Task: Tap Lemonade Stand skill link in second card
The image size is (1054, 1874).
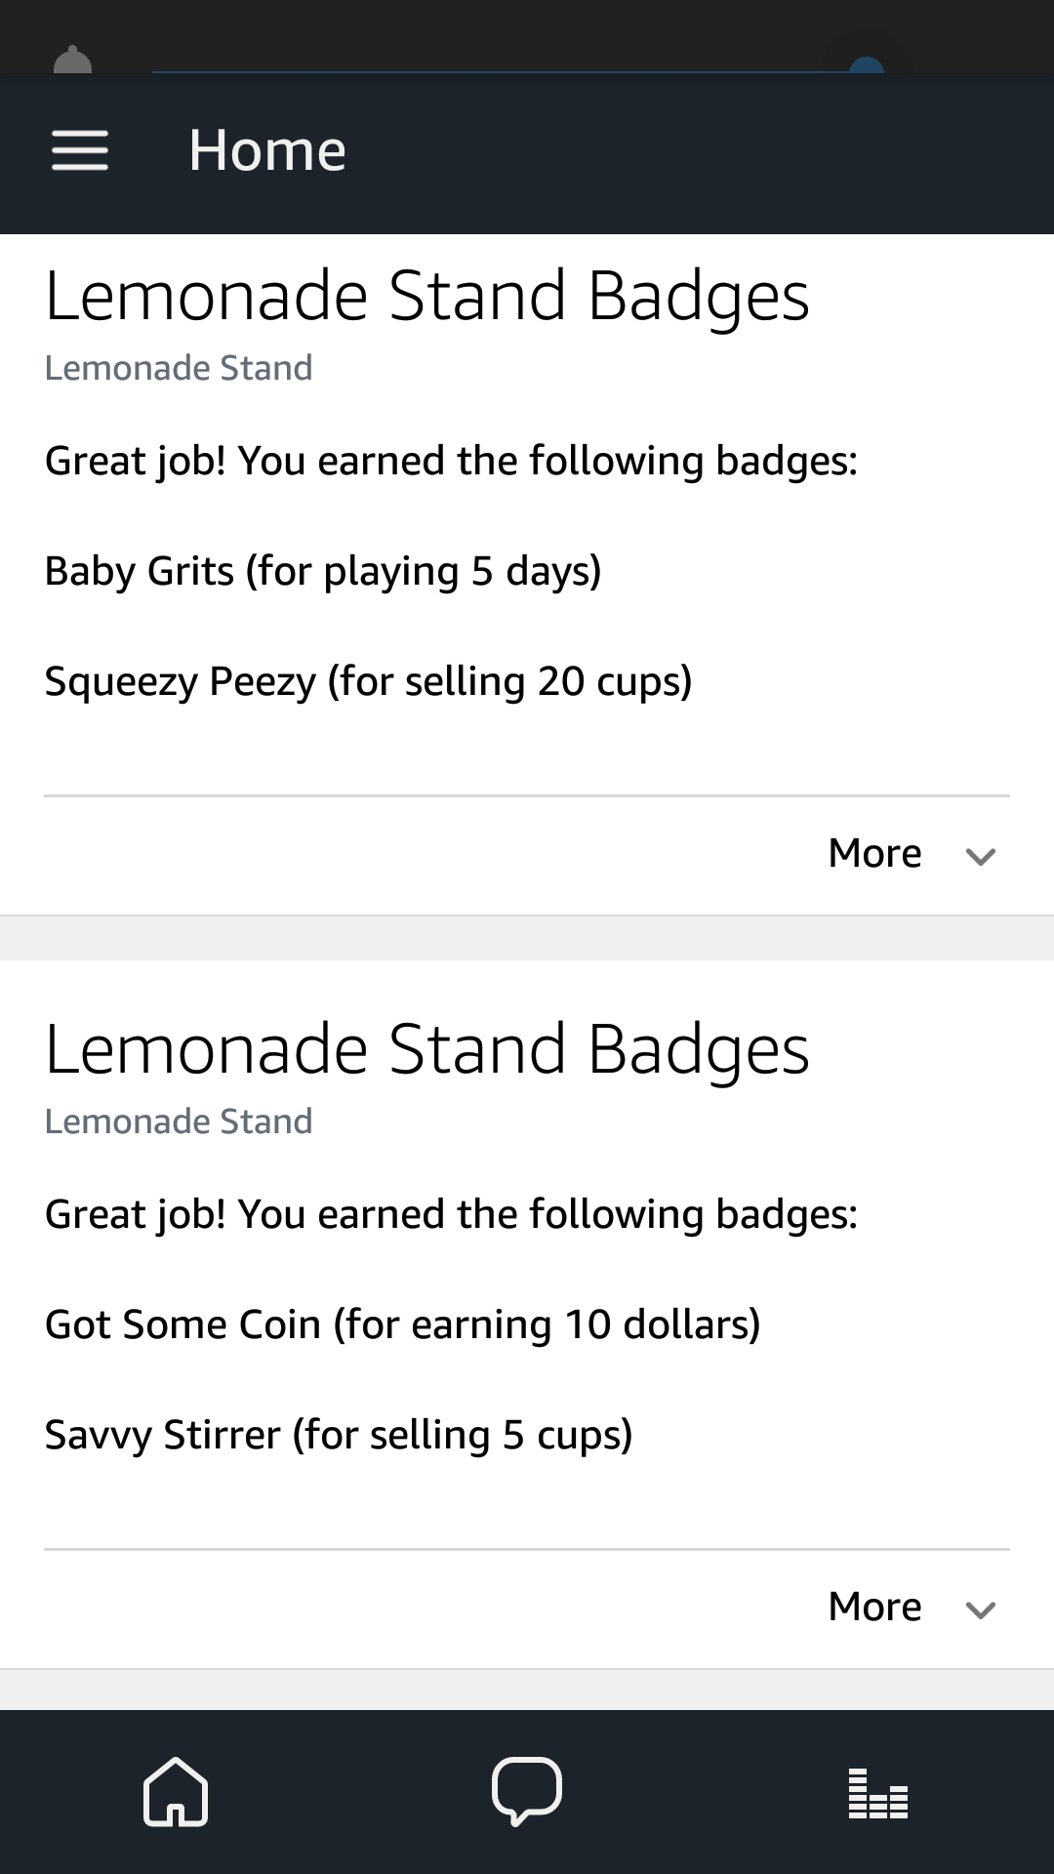Action: pyautogui.click(x=179, y=1122)
